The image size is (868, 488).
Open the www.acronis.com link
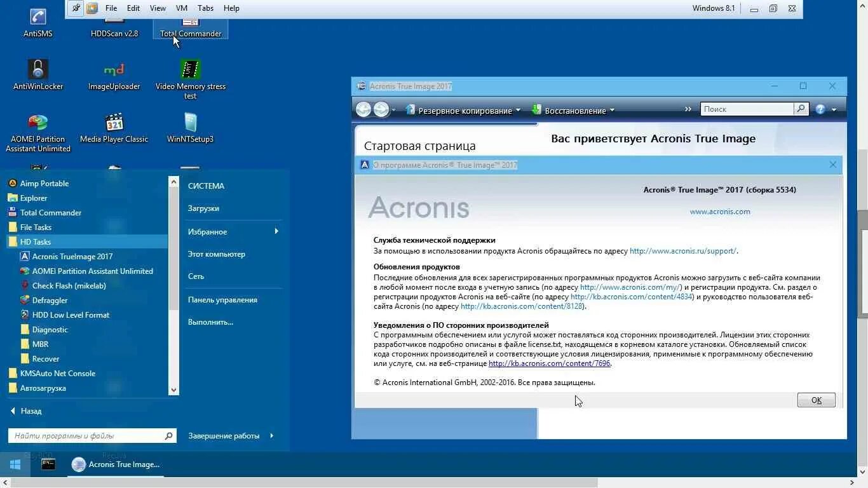720,212
